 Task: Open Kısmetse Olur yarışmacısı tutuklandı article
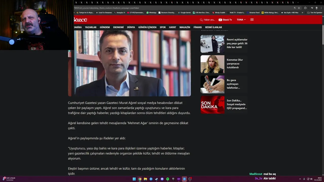point(235,64)
